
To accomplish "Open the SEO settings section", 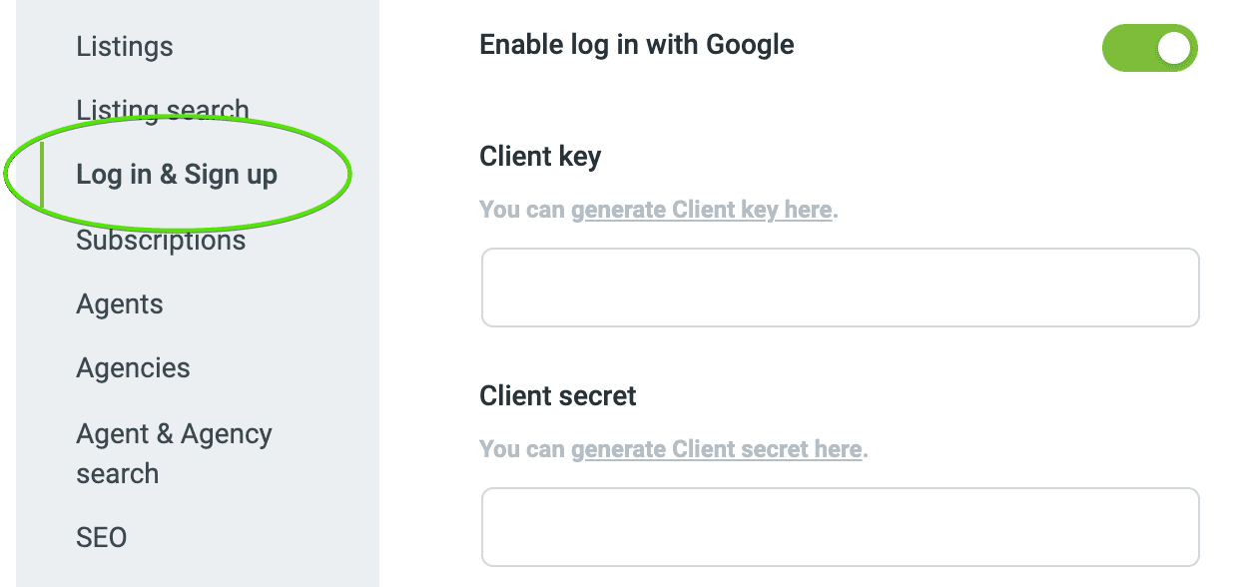I will (x=101, y=537).
